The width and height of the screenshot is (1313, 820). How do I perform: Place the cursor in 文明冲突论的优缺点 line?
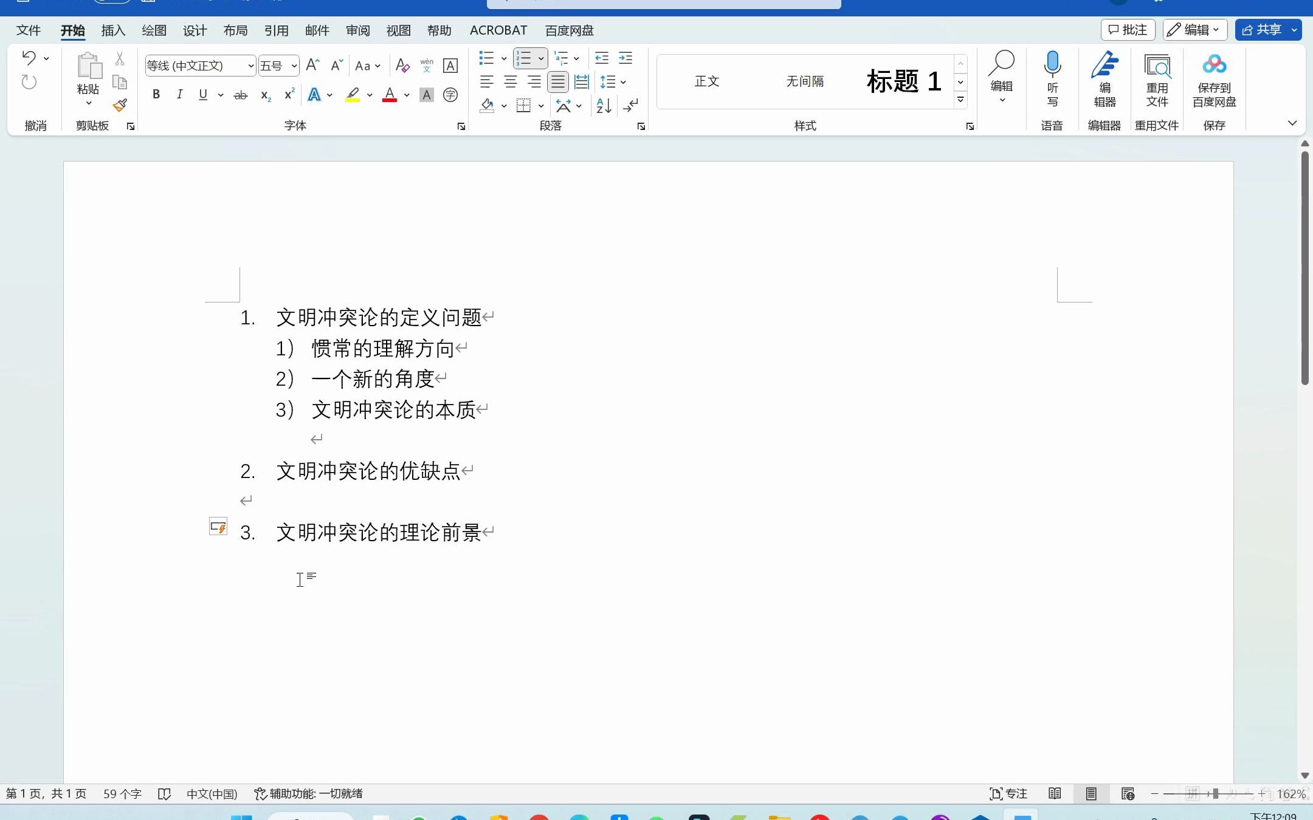(368, 471)
